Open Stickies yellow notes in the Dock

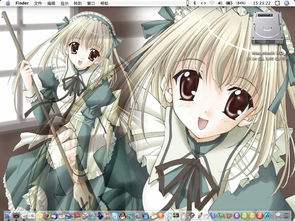tap(39, 216)
